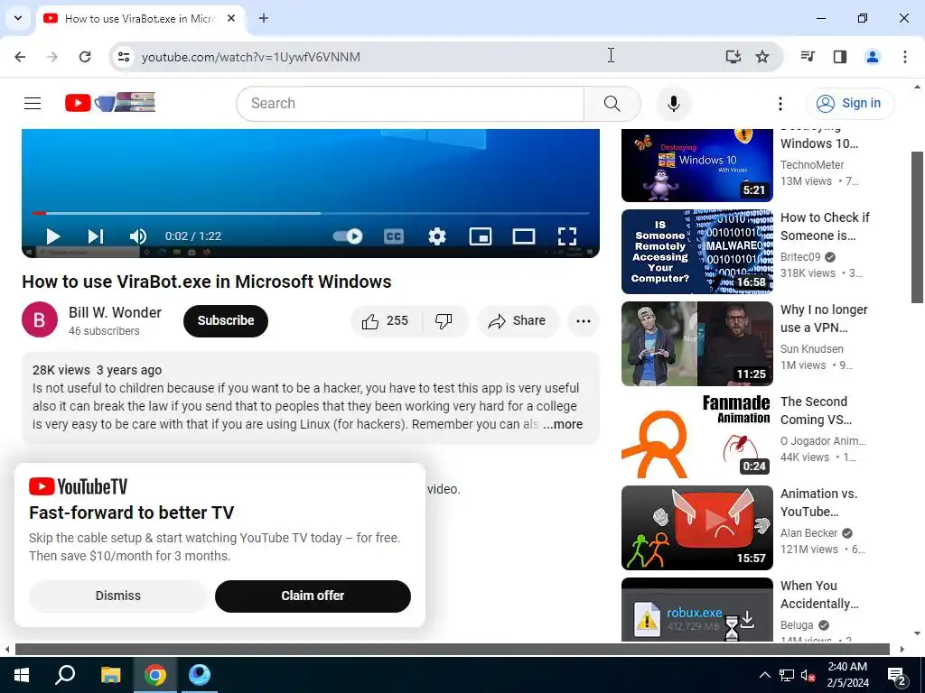Seek on the video progress bar
Screen dimensions: 925x693
[x=311, y=213]
